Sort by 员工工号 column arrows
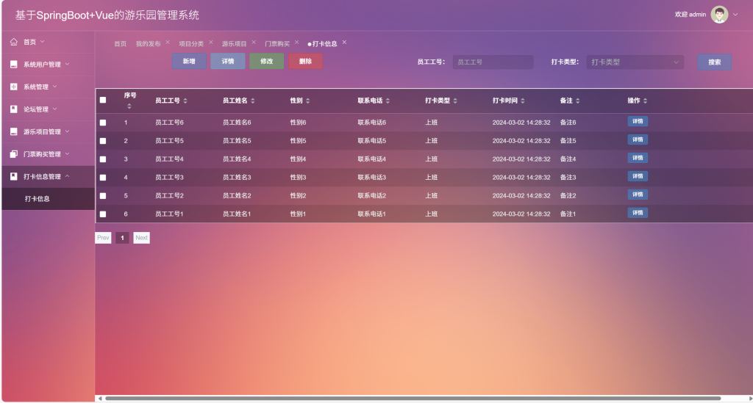Viewport: 753px width, 403px height. click(x=185, y=101)
